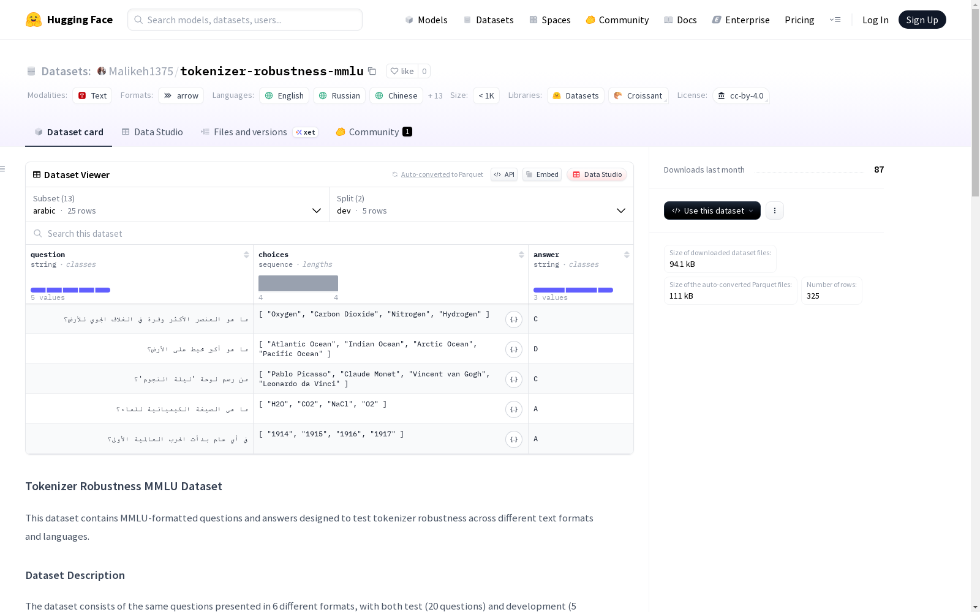Open Community in the top navbar

(x=617, y=20)
